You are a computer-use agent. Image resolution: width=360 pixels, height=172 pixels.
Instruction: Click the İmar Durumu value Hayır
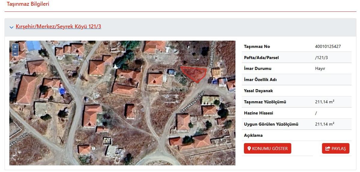click(318, 69)
